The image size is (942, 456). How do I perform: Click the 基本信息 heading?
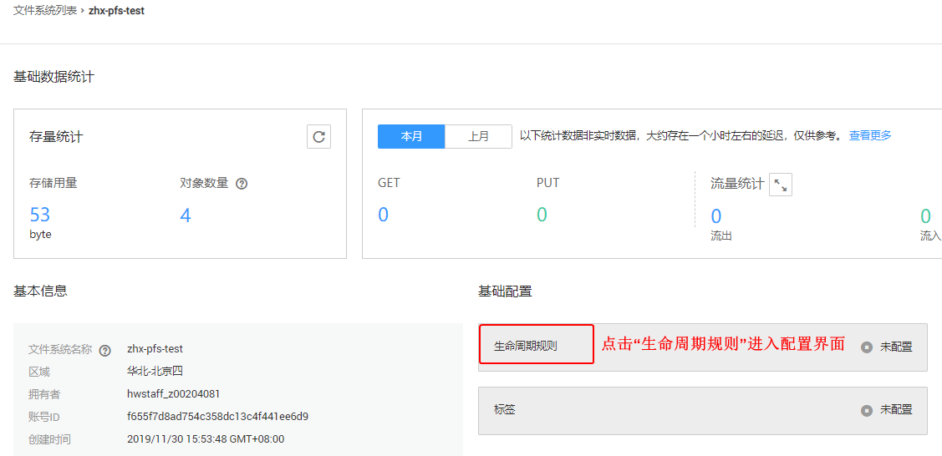click(40, 291)
